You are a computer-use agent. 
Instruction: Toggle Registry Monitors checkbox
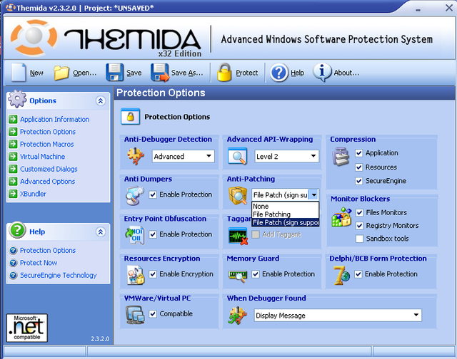coord(360,226)
